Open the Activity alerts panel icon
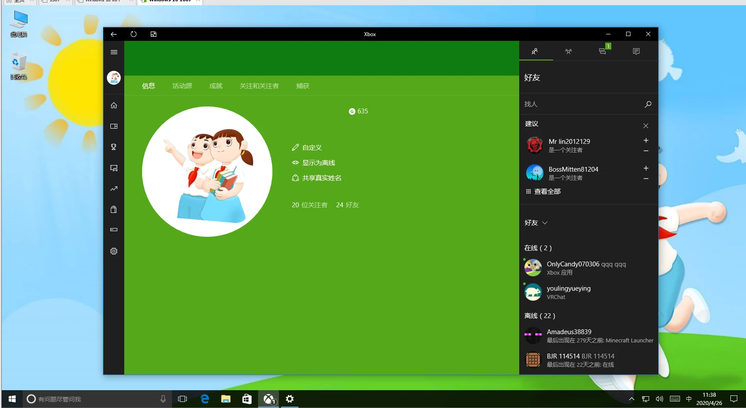The width and height of the screenshot is (746, 408). [636, 51]
